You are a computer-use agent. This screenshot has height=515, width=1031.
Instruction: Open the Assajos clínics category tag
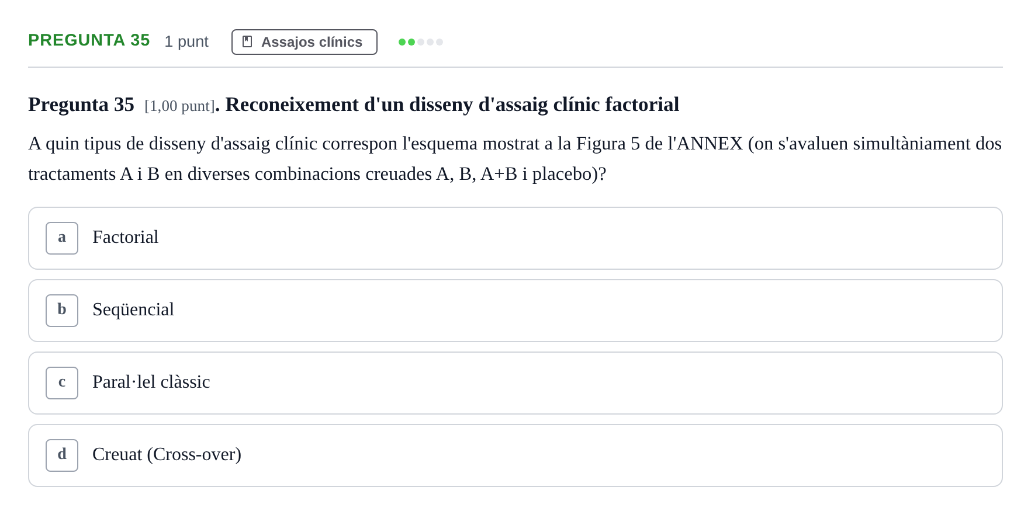(305, 42)
